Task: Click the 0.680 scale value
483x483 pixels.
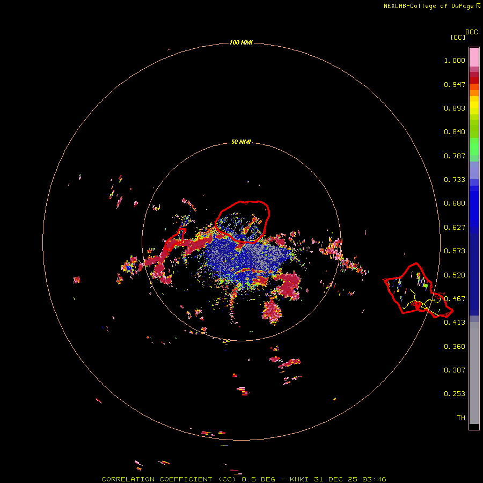Action: [455, 203]
